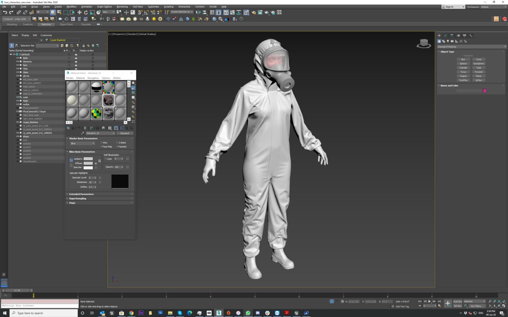Click the Windows search box
The width and height of the screenshot is (508, 317).
click(x=44, y=313)
